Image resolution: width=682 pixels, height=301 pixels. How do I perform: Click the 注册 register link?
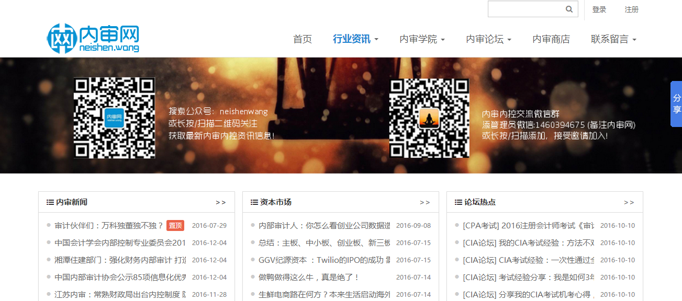tap(632, 9)
